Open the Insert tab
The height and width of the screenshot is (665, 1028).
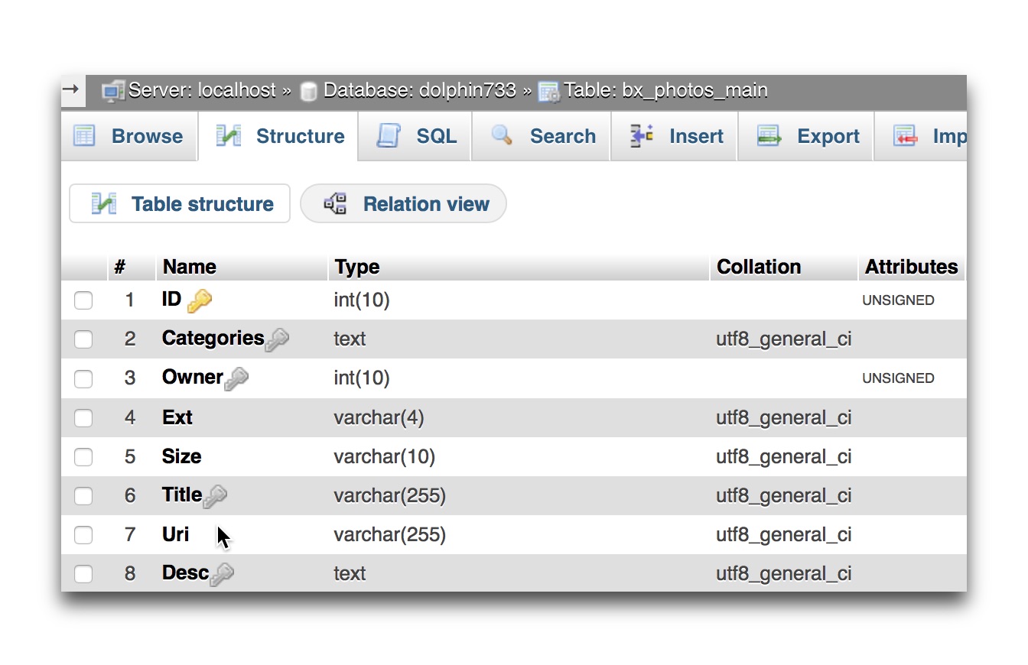(676, 137)
